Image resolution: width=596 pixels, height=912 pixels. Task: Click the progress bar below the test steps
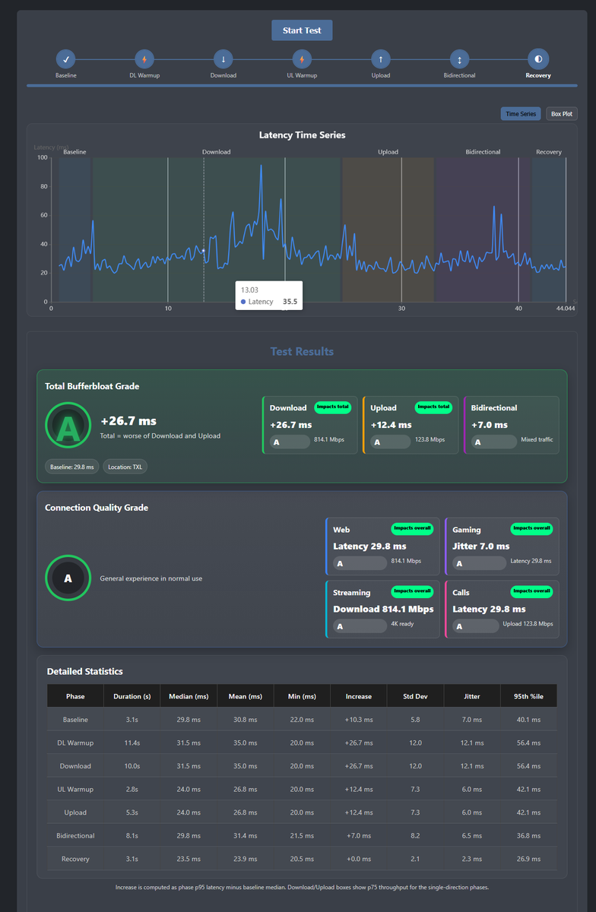pos(302,86)
